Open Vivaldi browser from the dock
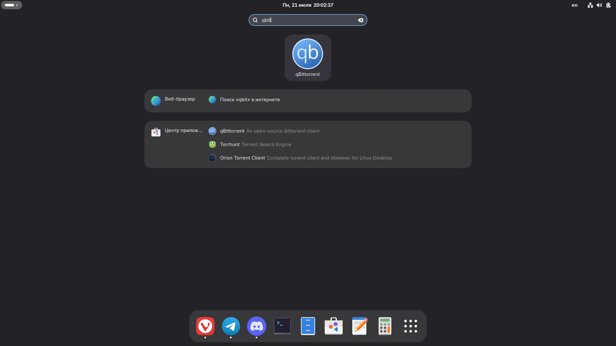Image resolution: width=616 pixels, height=346 pixels. 205,326
